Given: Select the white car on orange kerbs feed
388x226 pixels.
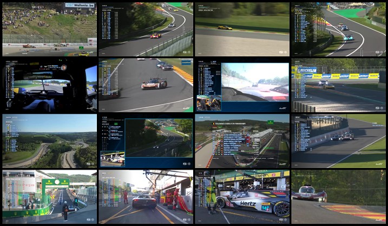Looking at the screenshot, I should [146, 85].
